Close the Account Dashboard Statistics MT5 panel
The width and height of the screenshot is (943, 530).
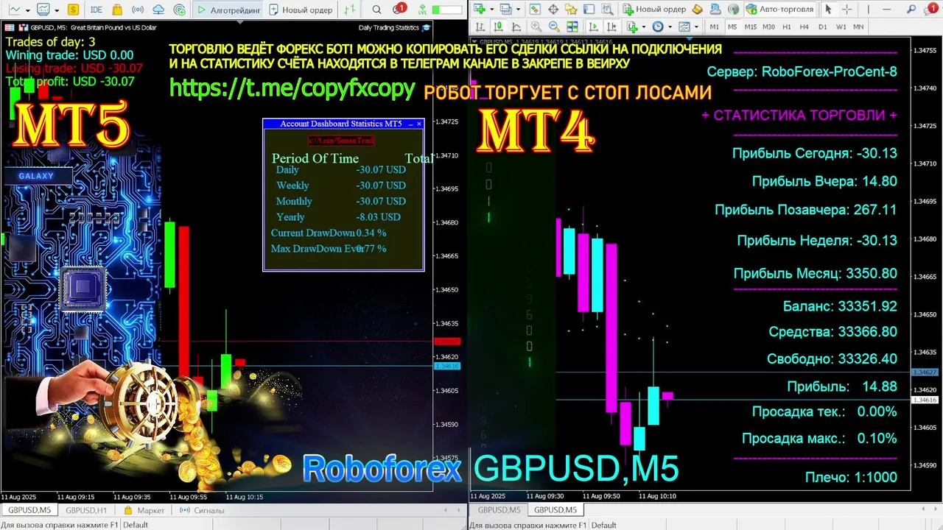(419, 124)
